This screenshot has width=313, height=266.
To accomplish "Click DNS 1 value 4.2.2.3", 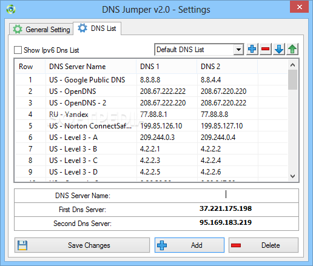I will [x=150, y=161].
